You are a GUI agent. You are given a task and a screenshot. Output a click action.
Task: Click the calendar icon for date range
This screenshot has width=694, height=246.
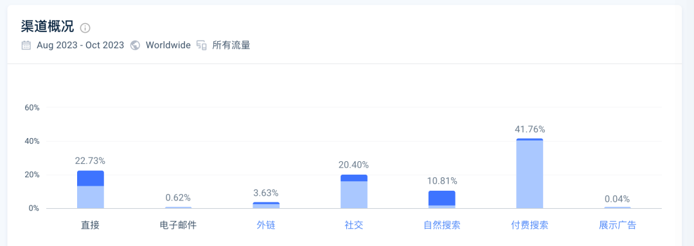pyautogui.click(x=26, y=45)
